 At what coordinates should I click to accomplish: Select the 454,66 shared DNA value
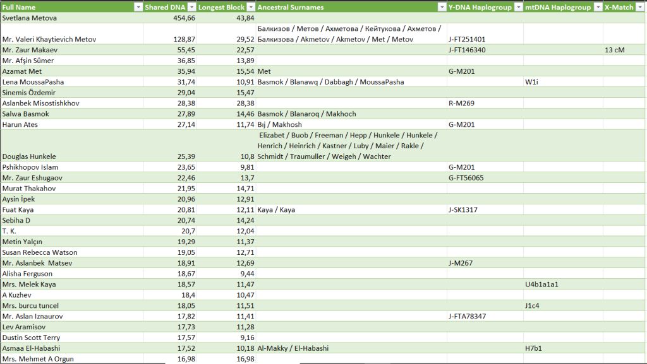[180, 18]
